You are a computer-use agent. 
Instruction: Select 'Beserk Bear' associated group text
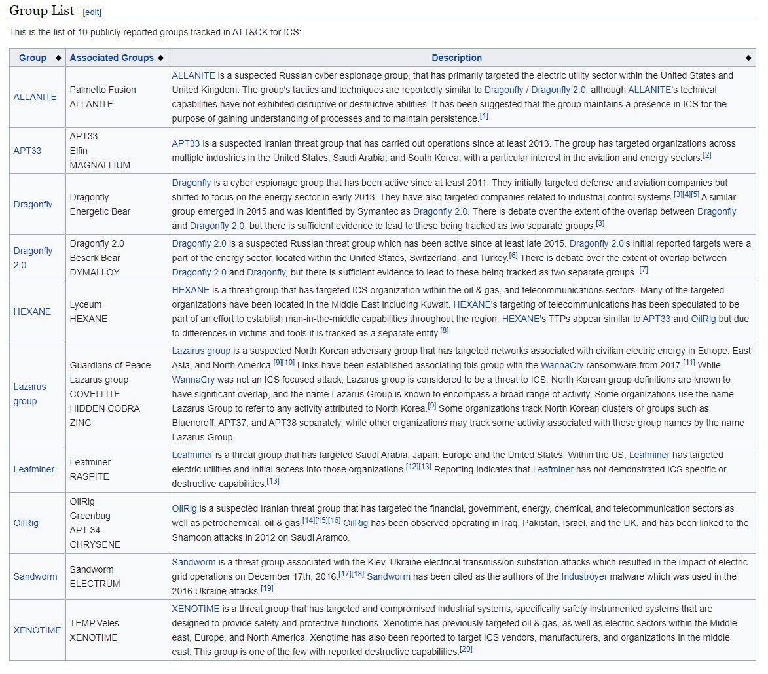[95, 258]
